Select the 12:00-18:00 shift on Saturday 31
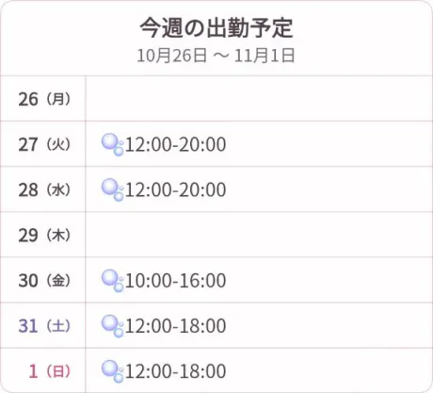433x393 pixels. point(175,326)
